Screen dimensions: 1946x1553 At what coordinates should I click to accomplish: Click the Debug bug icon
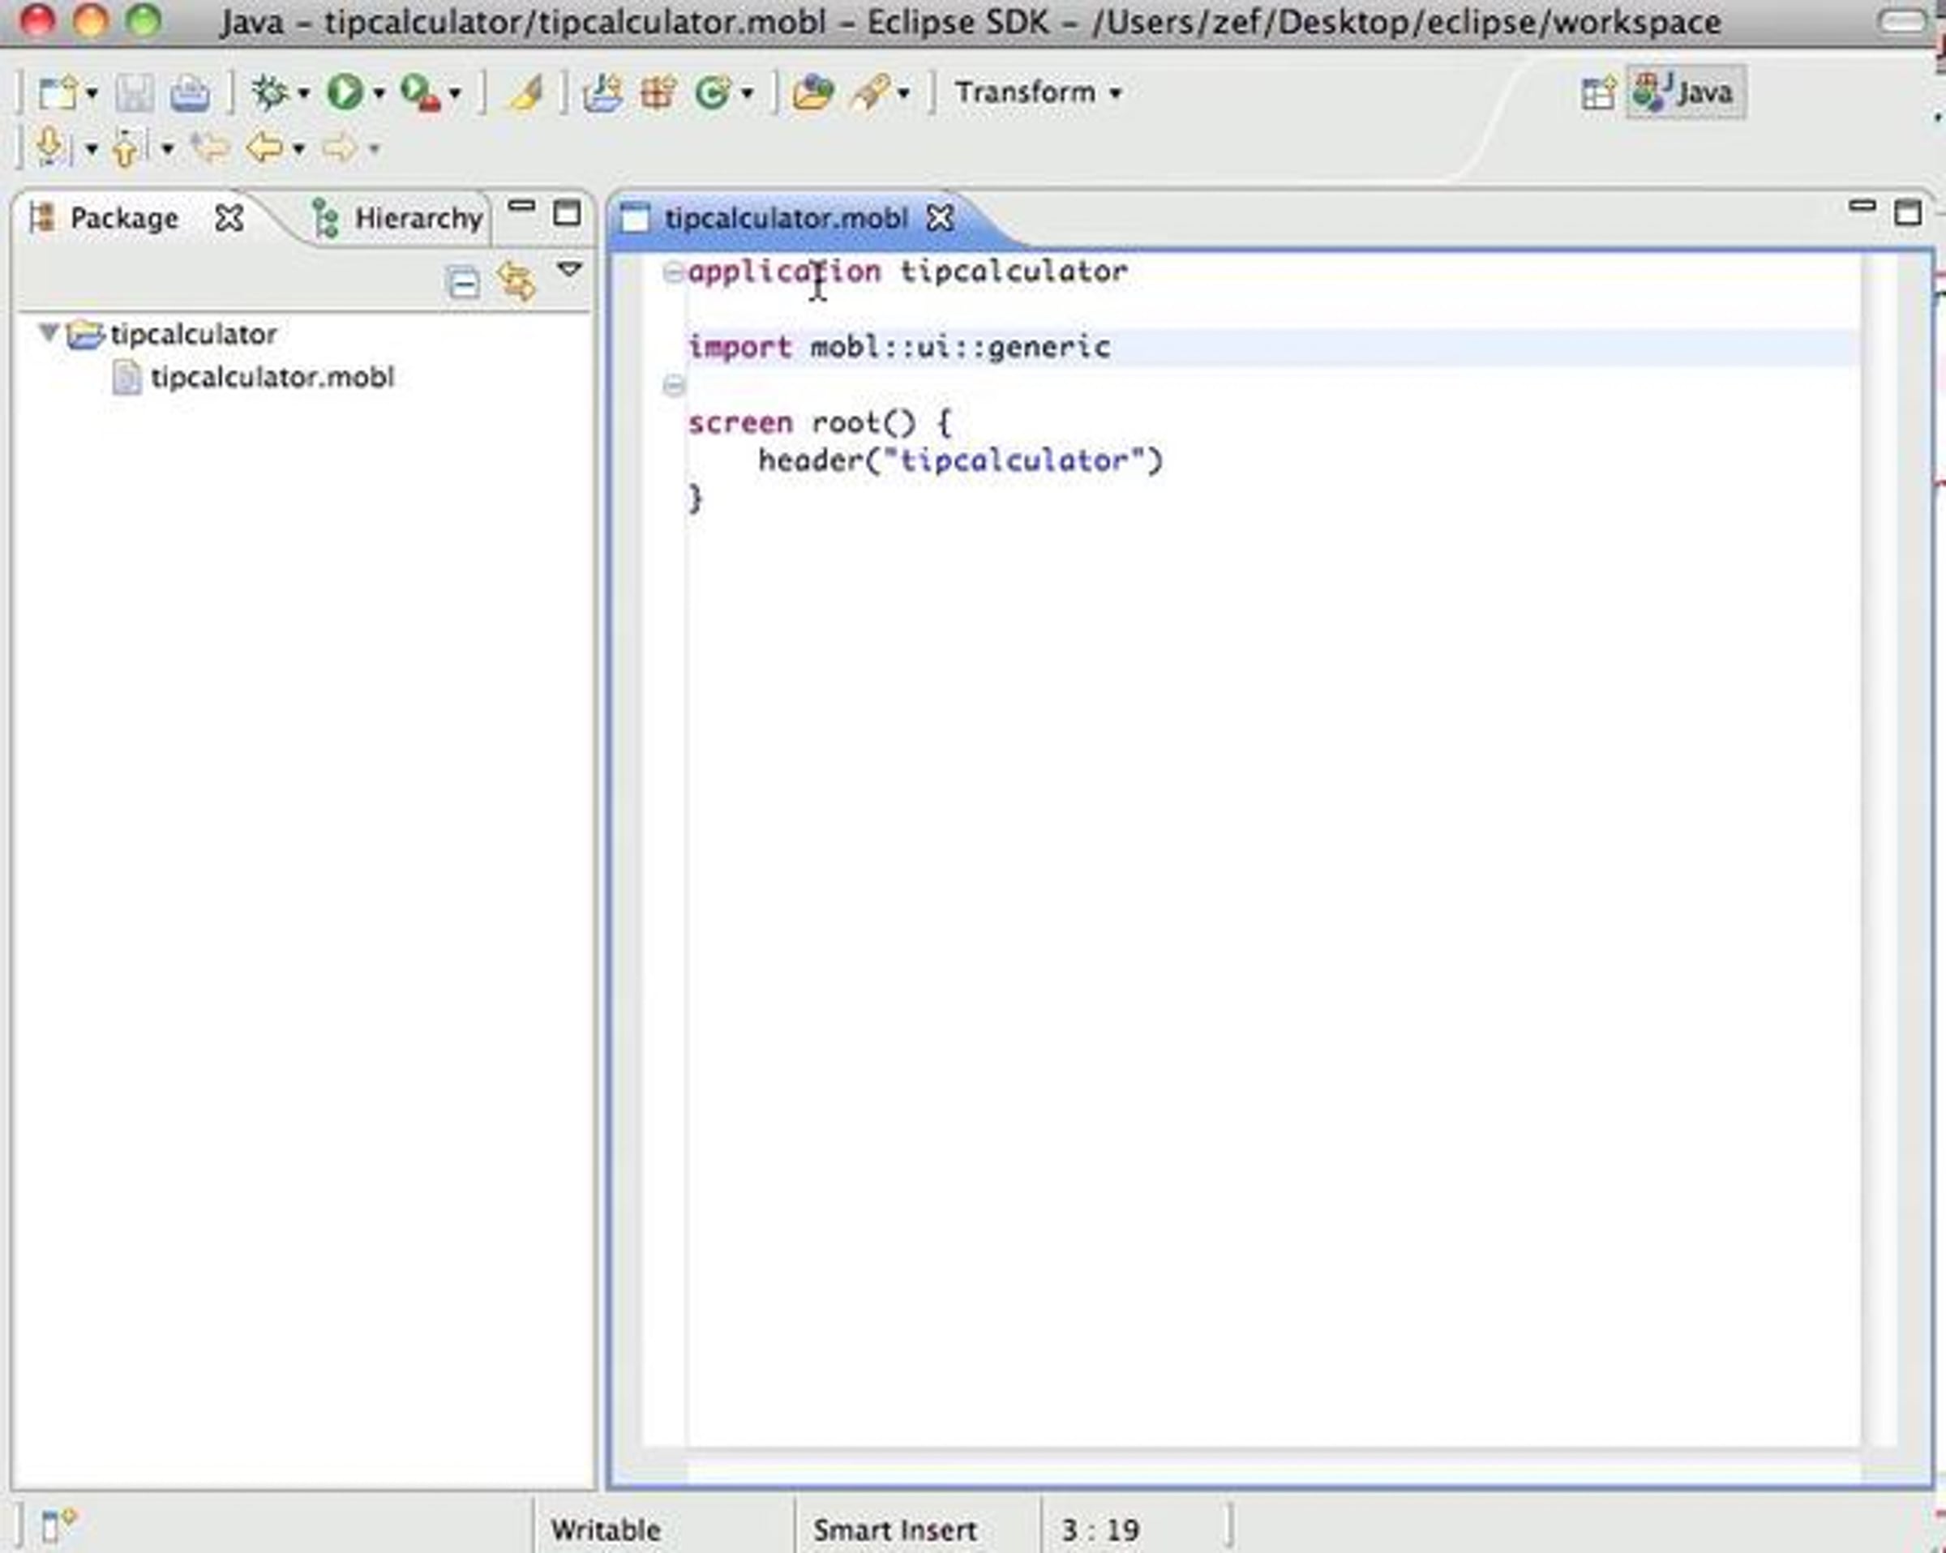click(x=269, y=92)
